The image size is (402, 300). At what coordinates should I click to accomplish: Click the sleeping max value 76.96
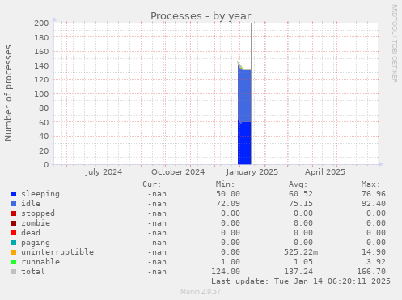tap(374, 194)
